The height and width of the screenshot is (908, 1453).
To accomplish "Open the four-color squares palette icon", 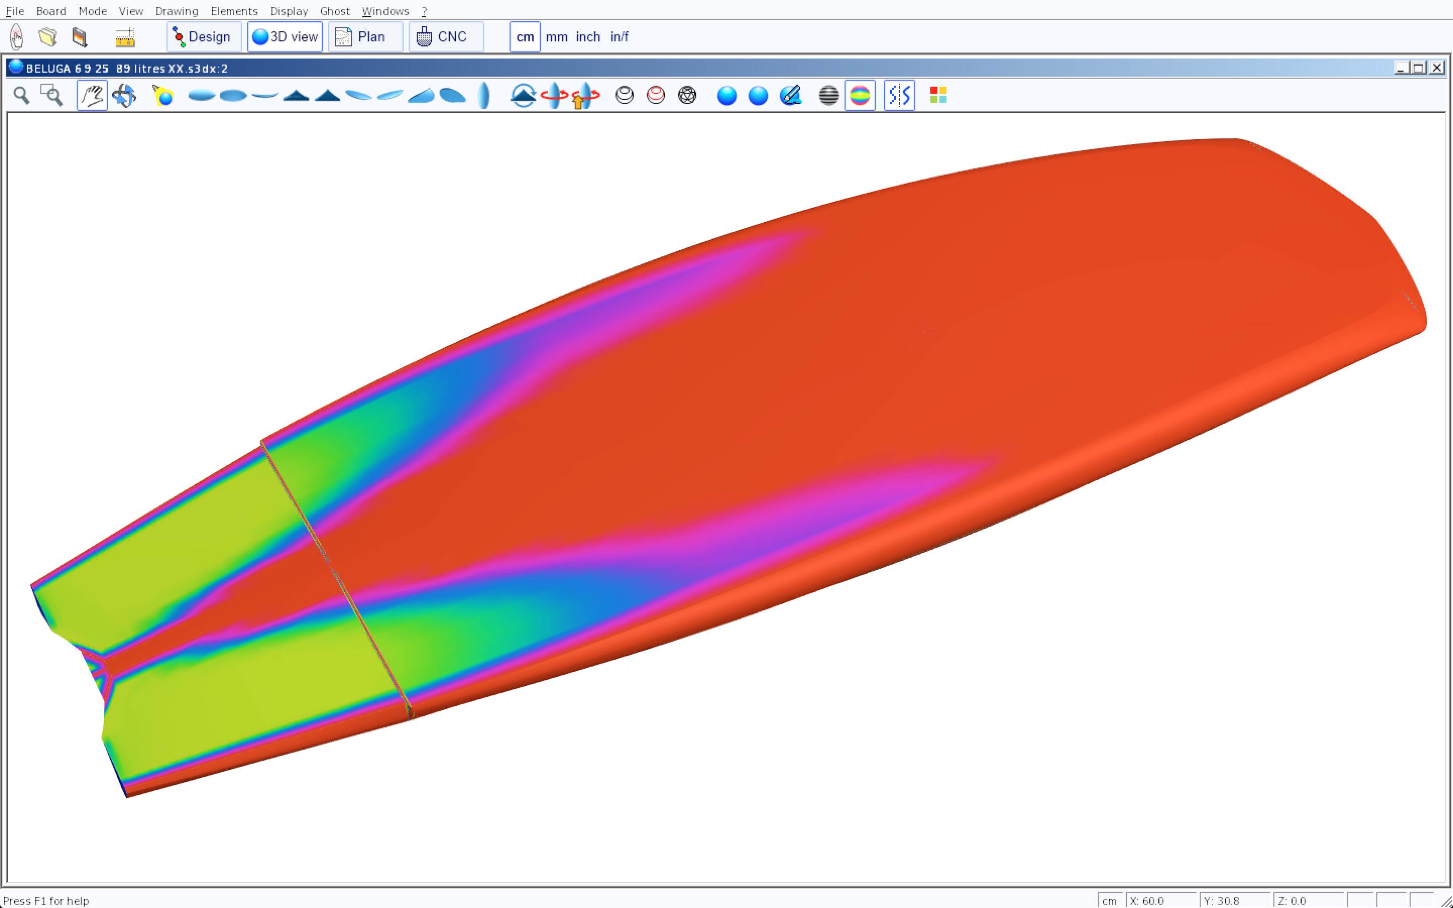I will pos(938,95).
